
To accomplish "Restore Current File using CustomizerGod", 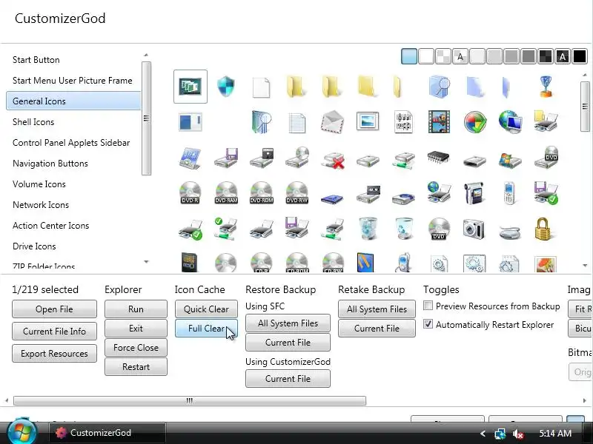I will coord(288,378).
